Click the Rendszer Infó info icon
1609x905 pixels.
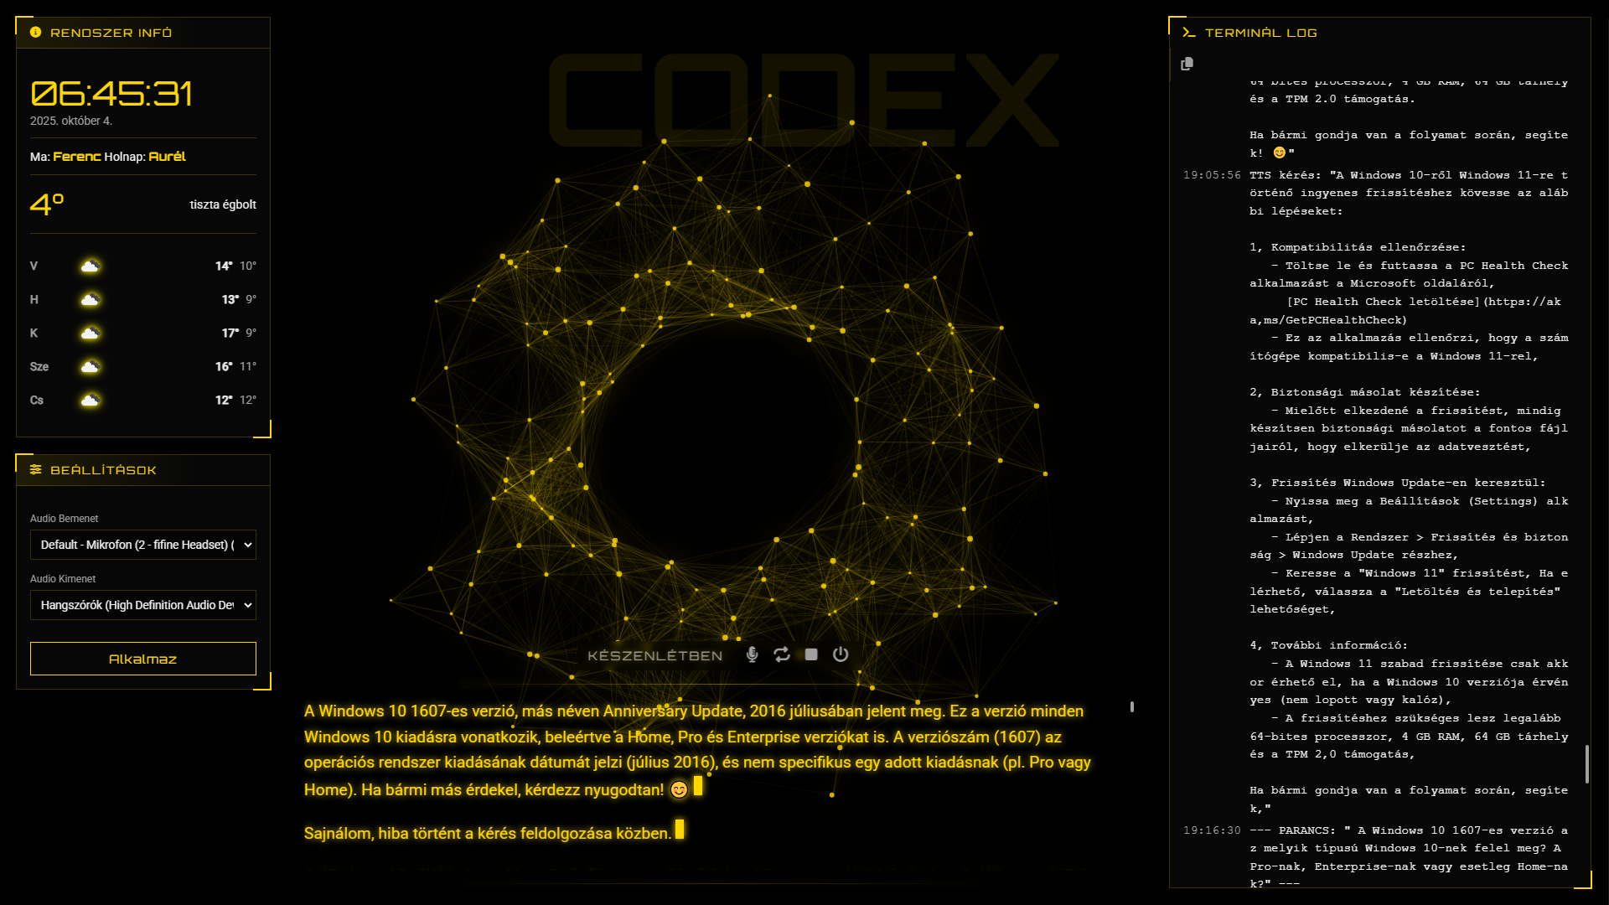[x=35, y=32]
